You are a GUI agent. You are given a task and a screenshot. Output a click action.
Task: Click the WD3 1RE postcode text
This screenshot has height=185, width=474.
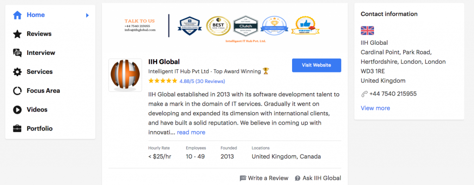[x=373, y=72]
